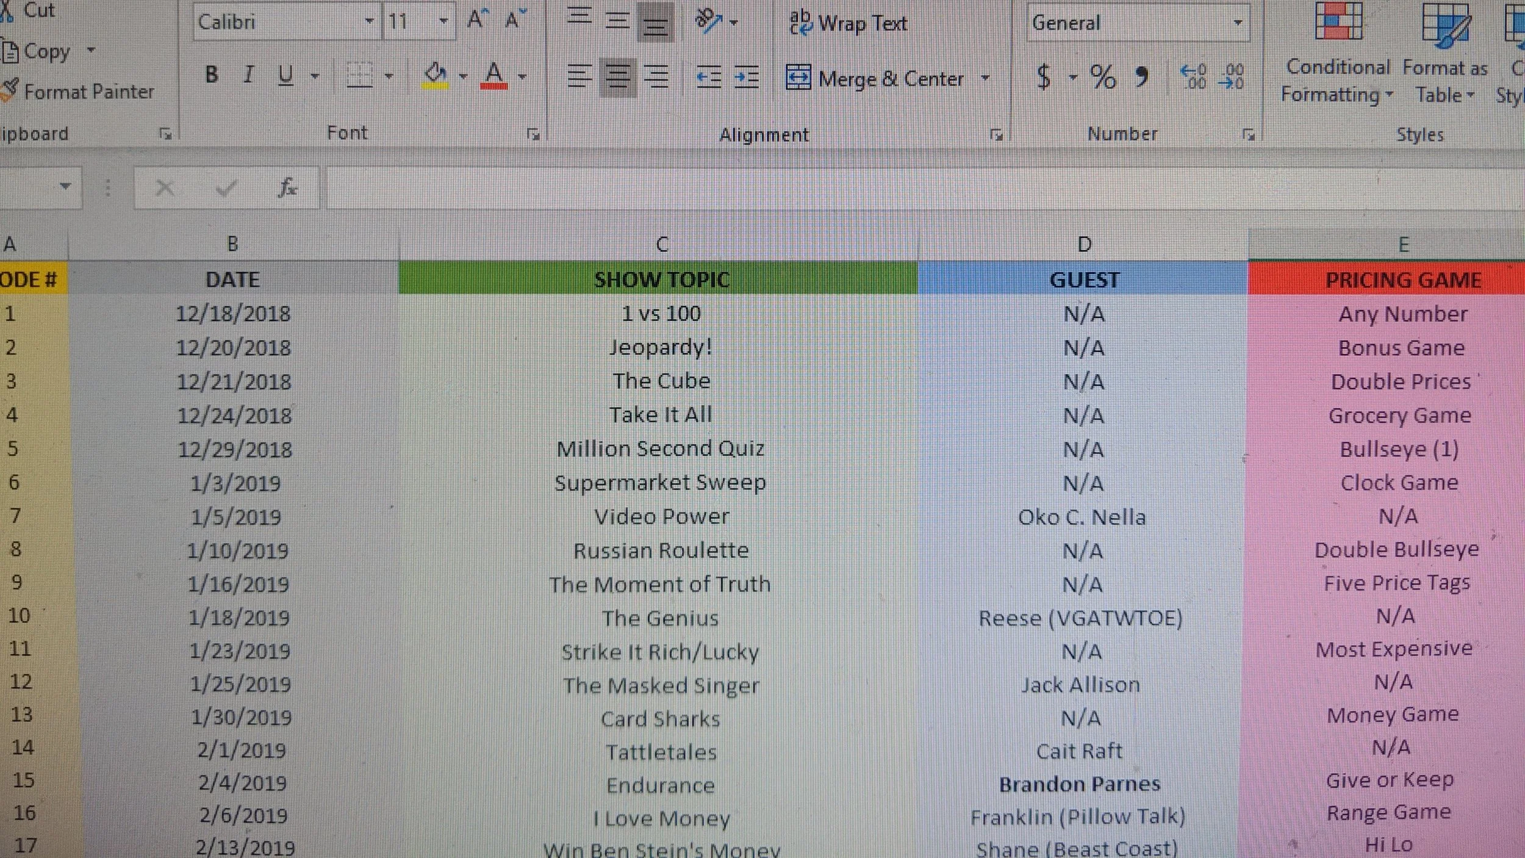This screenshot has height=858, width=1525.
Task: Toggle Bold formatting
Action: [212, 75]
